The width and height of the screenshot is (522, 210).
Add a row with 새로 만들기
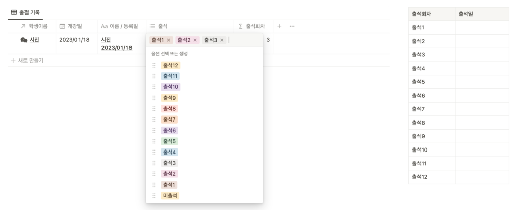coord(27,61)
